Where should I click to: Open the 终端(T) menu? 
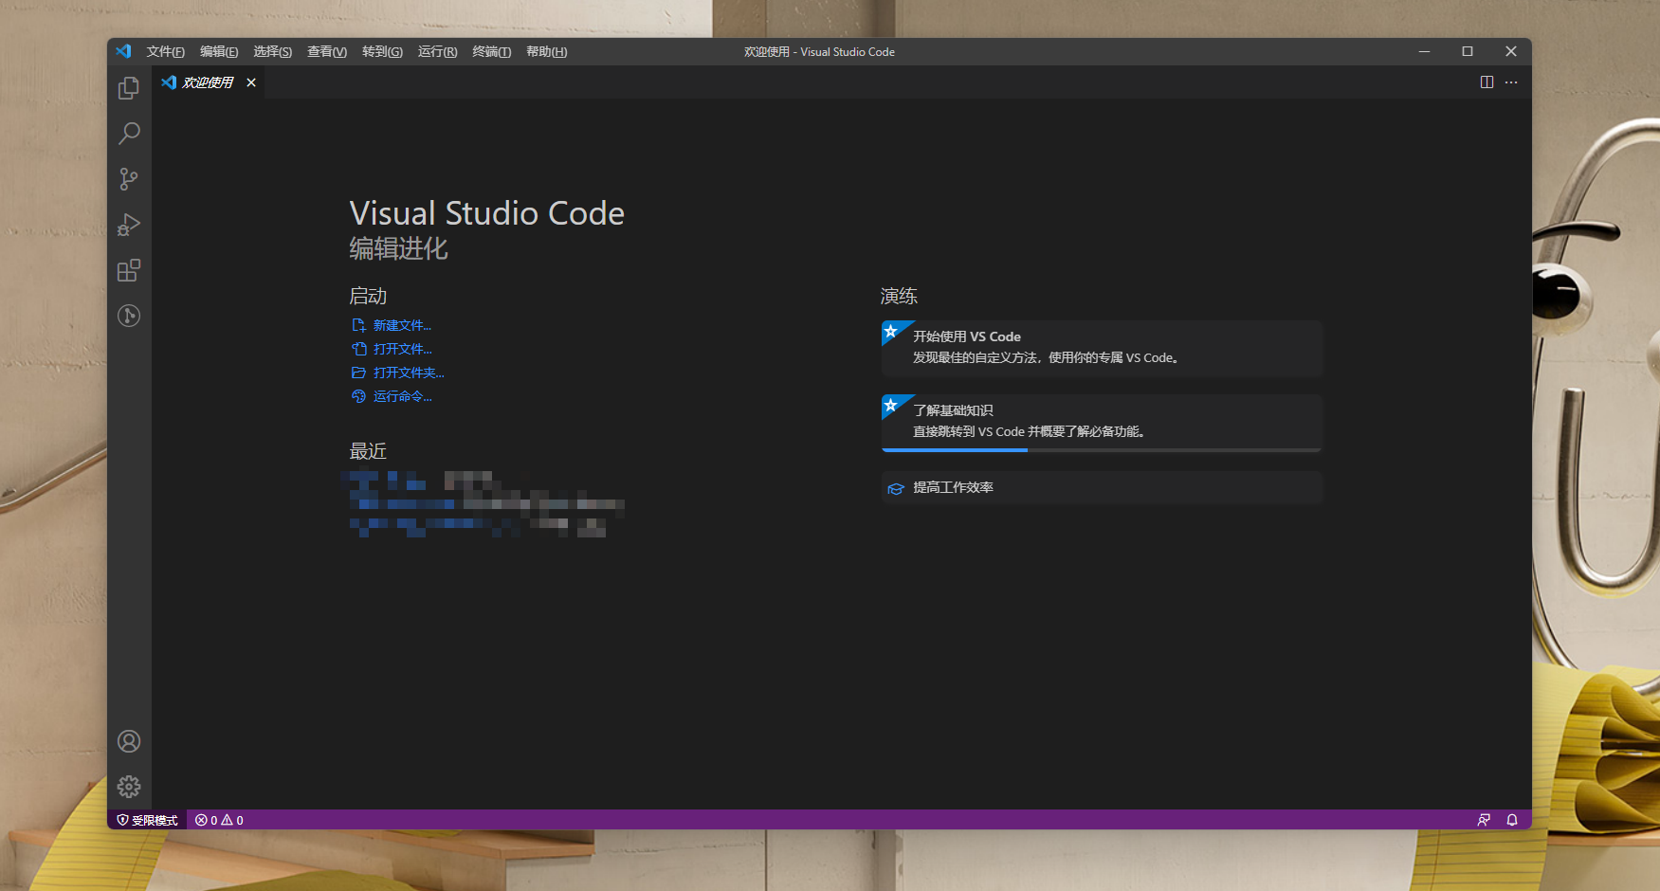[x=492, y=51]
